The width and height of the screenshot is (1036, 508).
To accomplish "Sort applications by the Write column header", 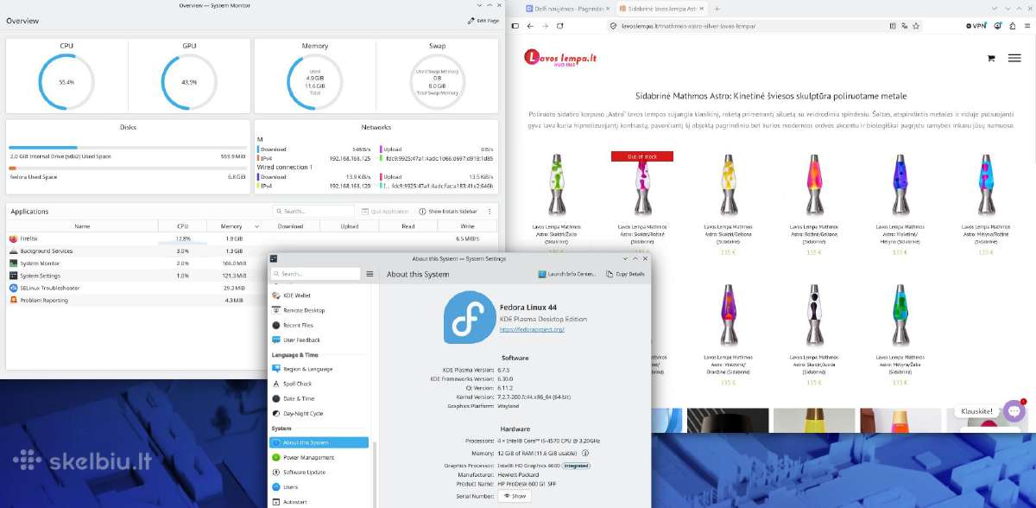I will [x=467, y=225].
